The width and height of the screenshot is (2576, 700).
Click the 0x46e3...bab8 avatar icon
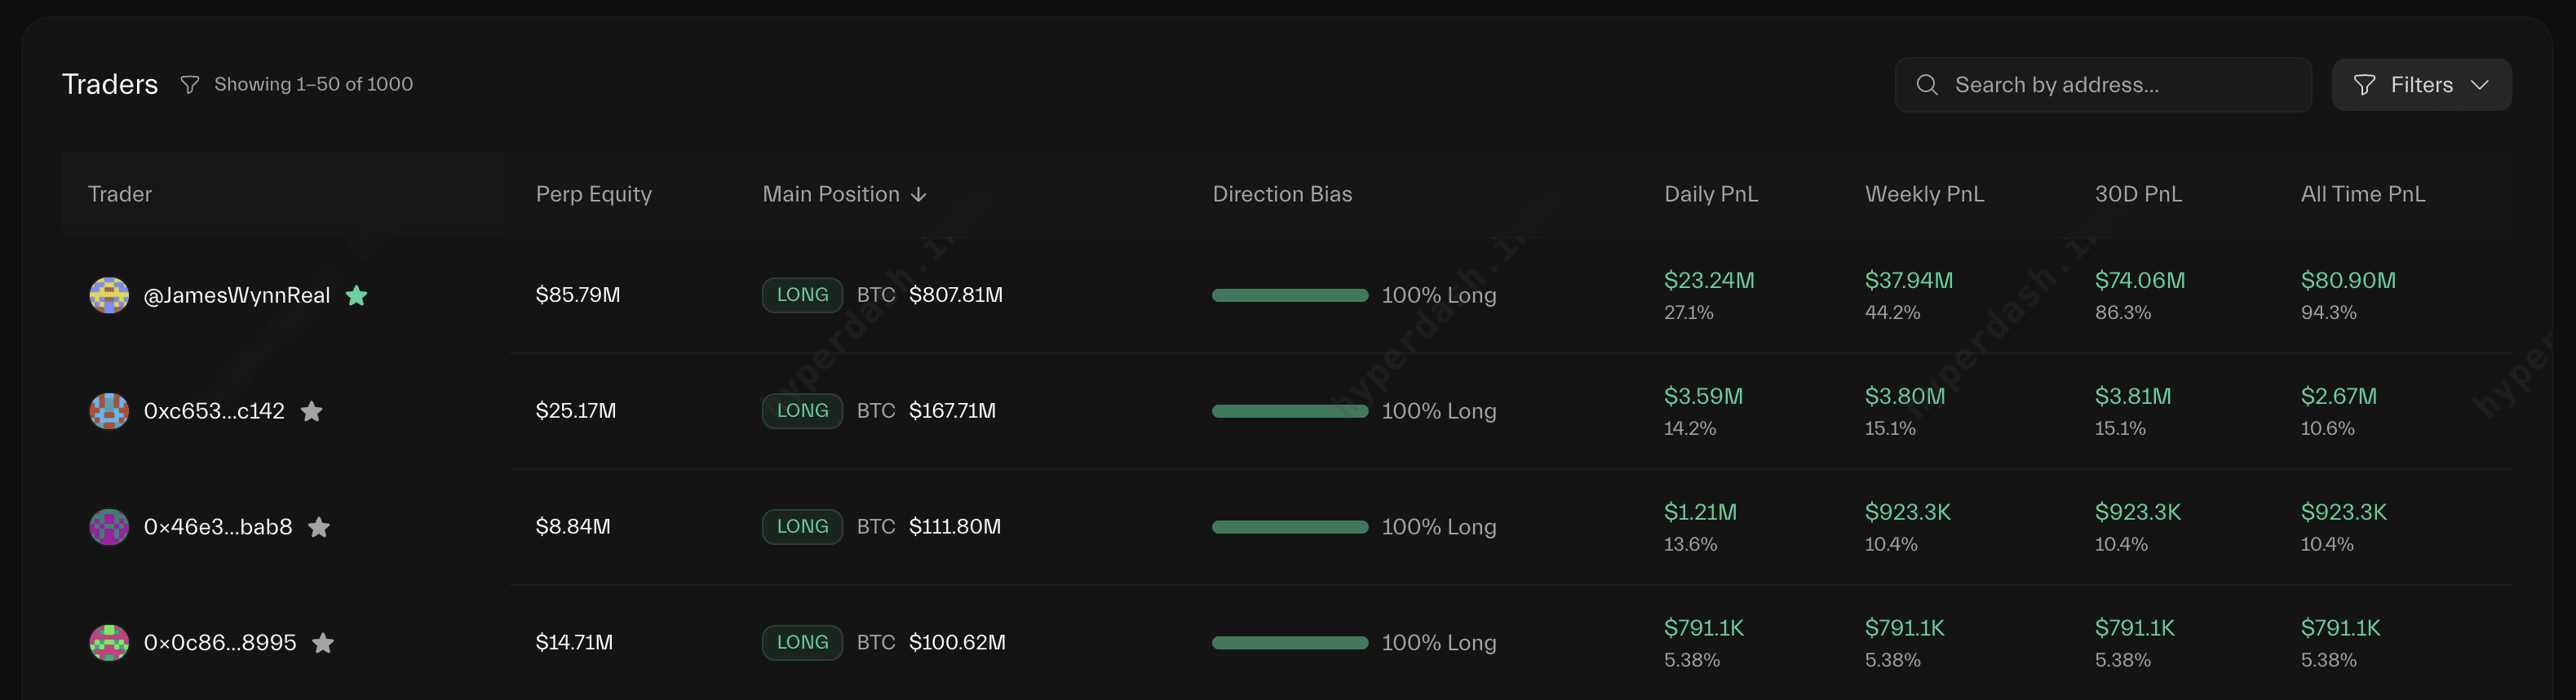pos(109,527)
